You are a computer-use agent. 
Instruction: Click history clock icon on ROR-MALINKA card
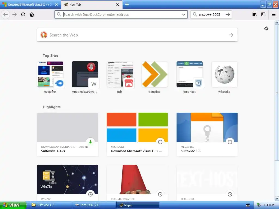160,194
